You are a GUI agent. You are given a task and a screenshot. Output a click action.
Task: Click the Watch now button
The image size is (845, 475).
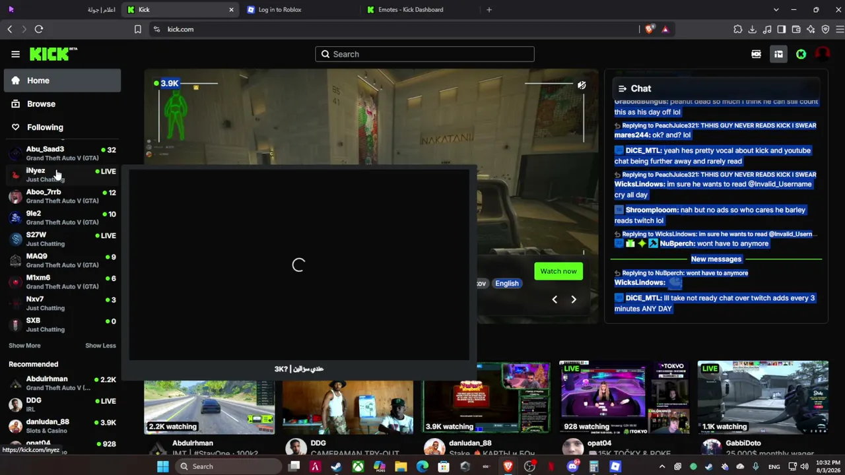558,271
